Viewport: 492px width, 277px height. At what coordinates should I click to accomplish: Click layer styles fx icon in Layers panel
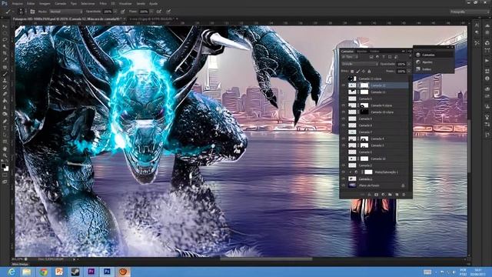pos(369,195)
